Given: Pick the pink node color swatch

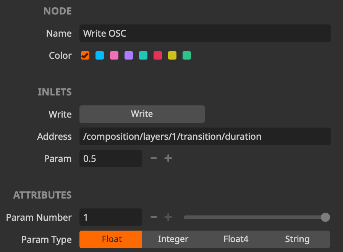Looking at the screenshot, I should point(114,56).
